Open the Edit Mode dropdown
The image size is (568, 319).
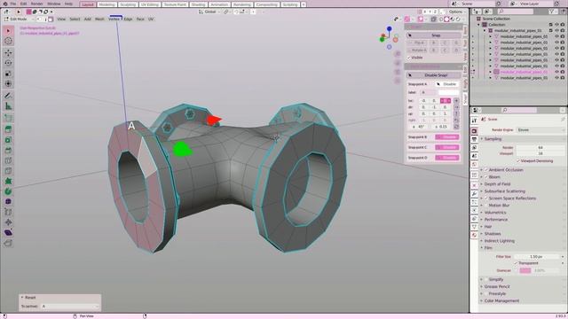click(18, 19)
